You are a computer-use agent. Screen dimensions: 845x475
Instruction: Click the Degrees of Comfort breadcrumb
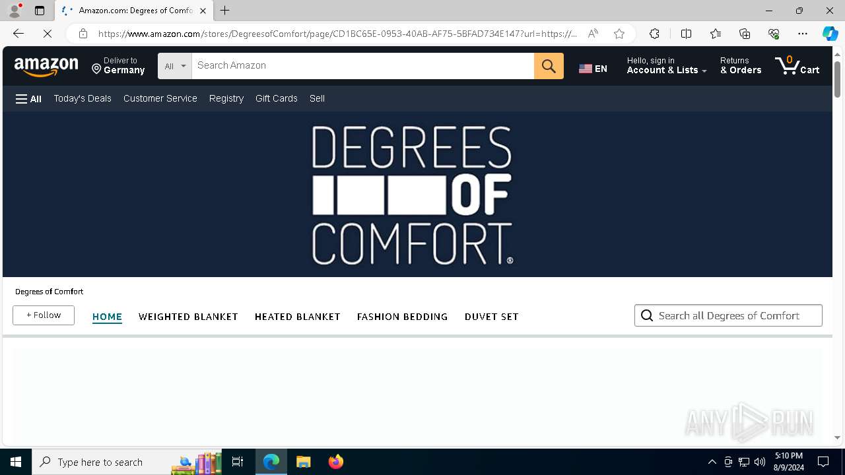click(x=50, y=292)
